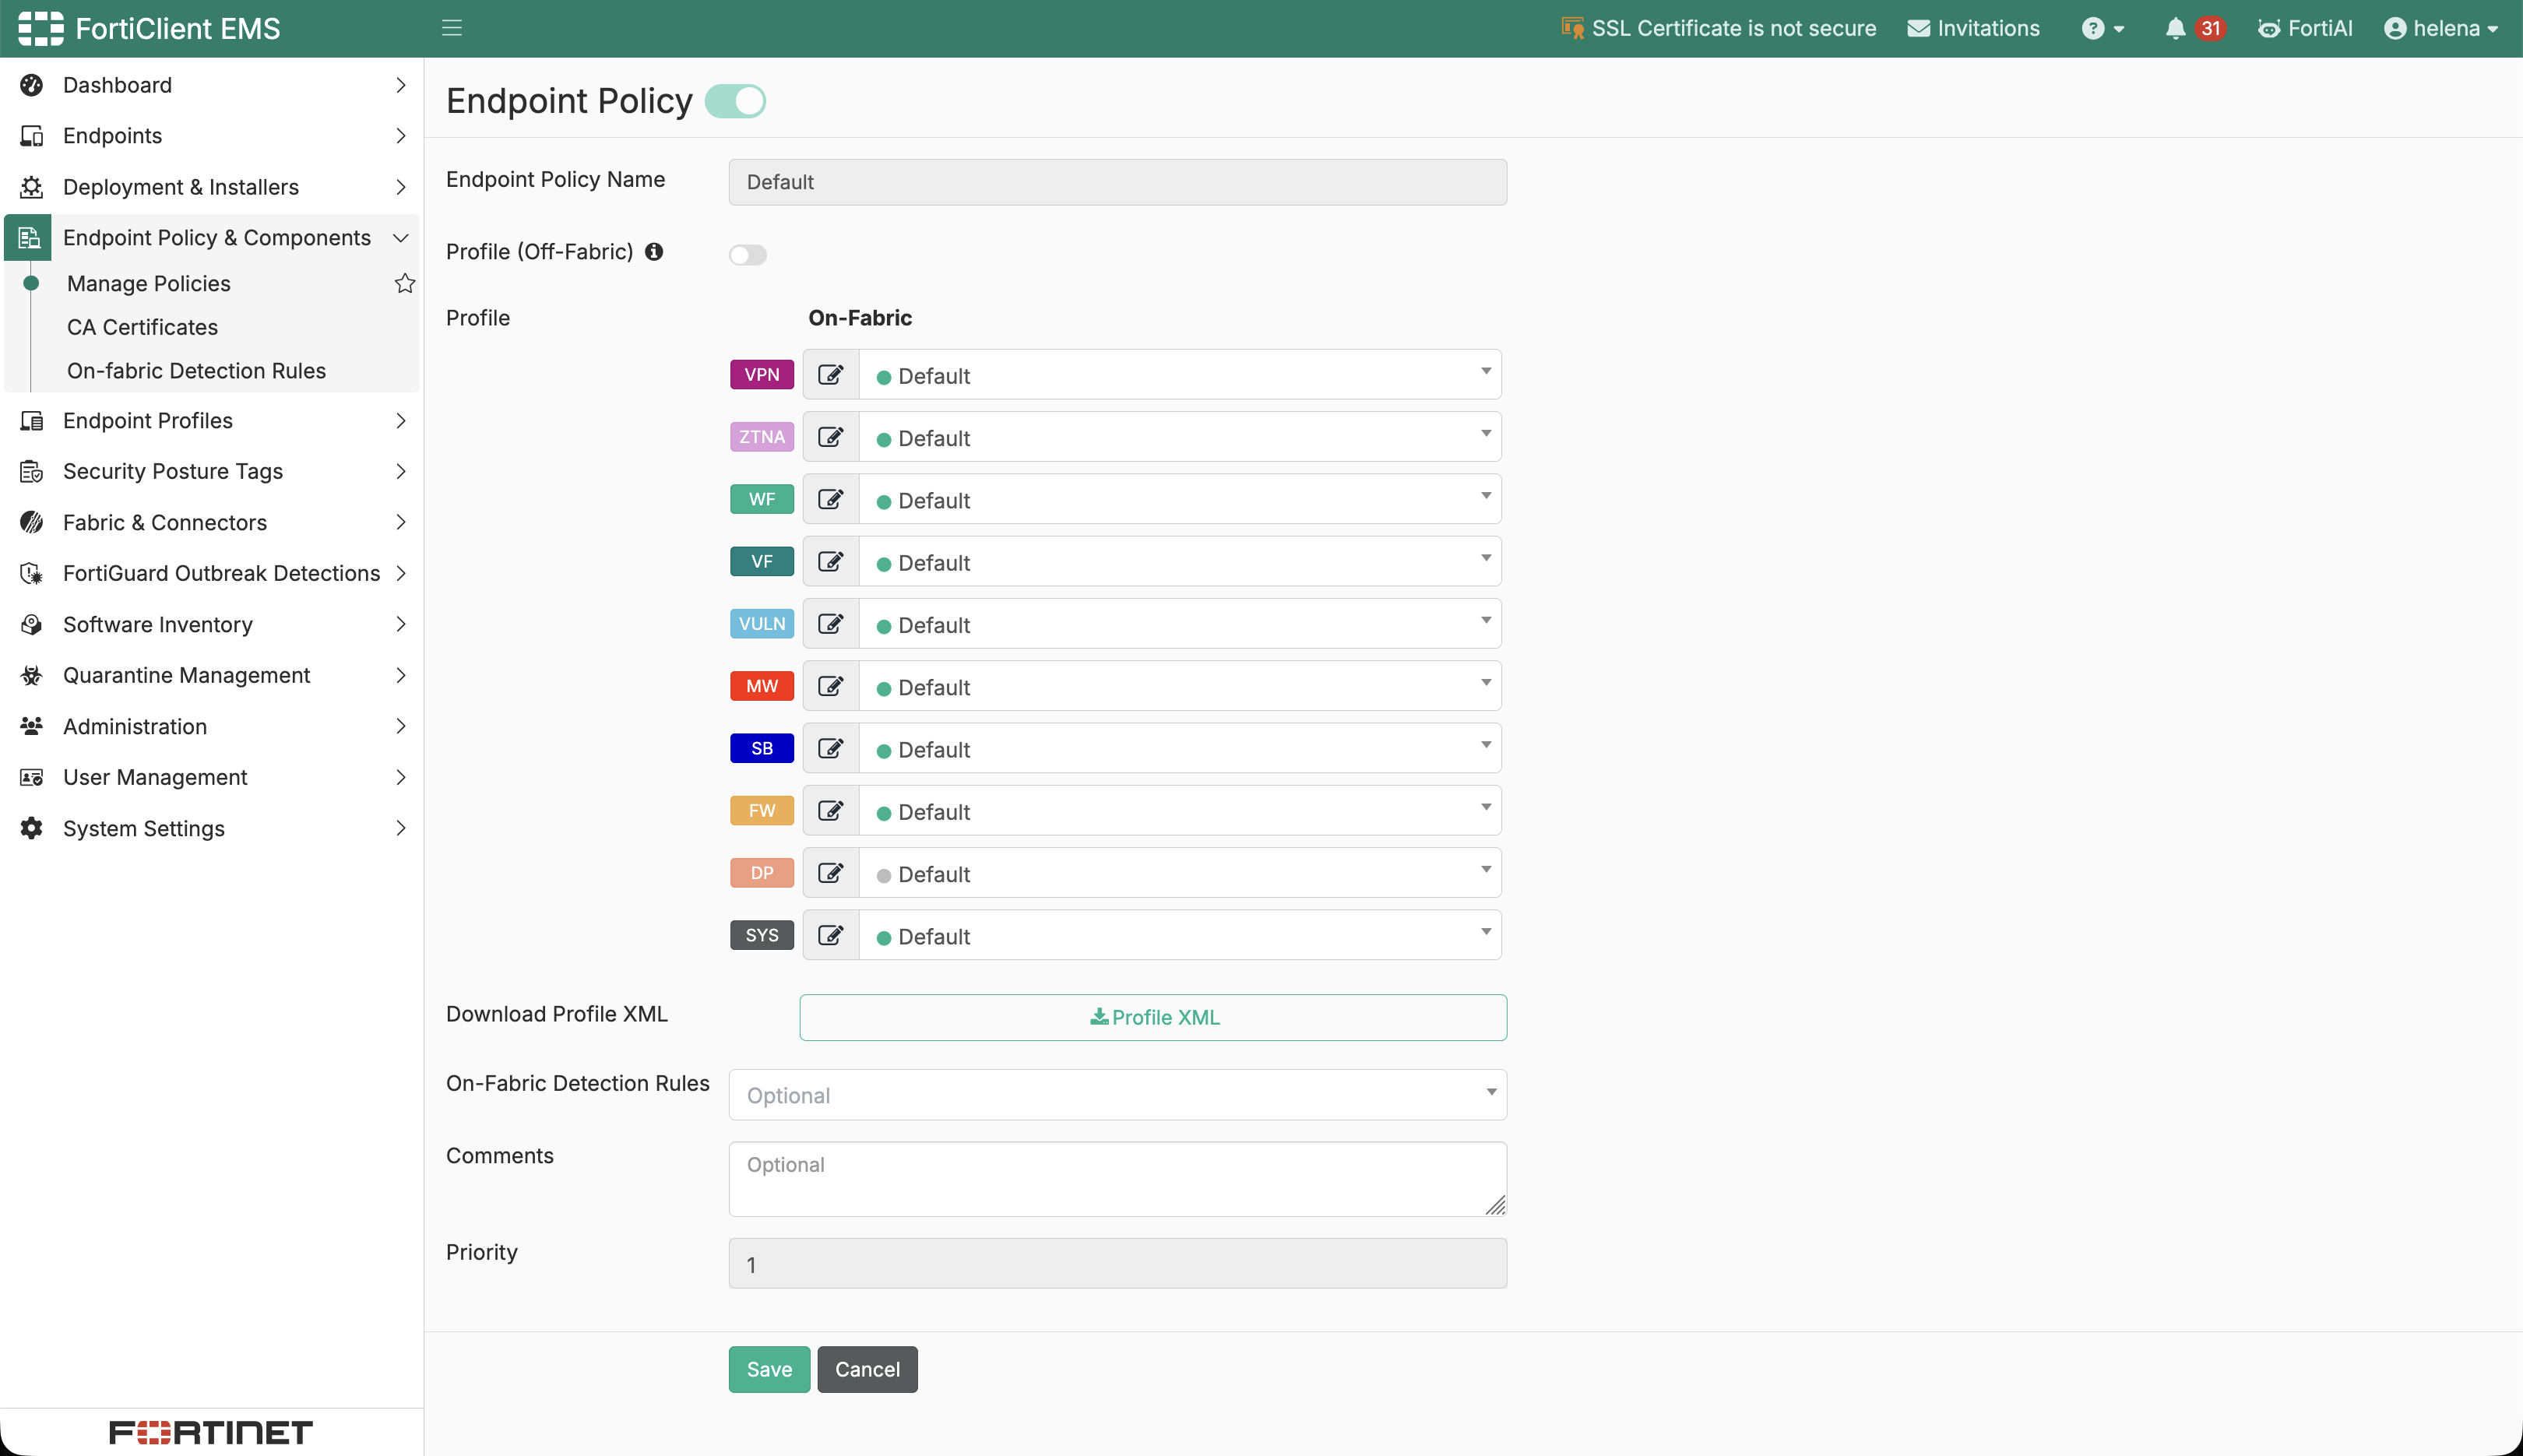Click the Save button
This screenshot has width=2523, height=1456.
(x=769, y=1369)
